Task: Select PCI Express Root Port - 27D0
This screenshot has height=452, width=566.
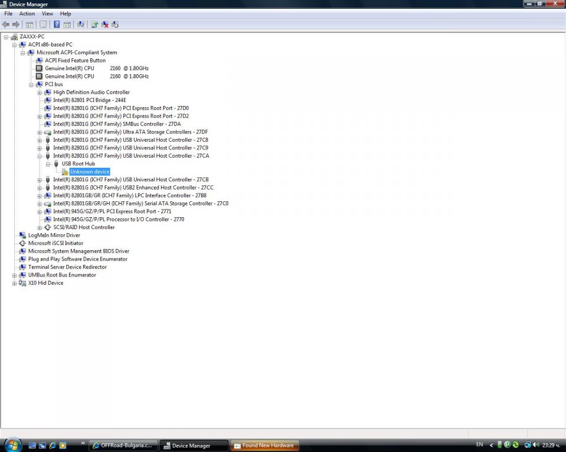Action: 121,108
